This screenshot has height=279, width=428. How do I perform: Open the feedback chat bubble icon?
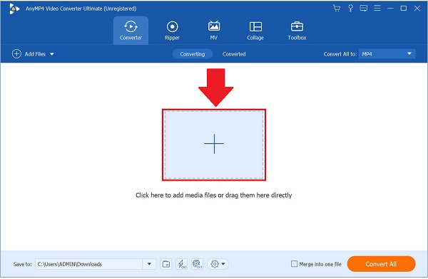pyautogui.click(x=363, y=8)
